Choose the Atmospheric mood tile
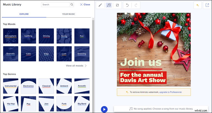Image resolution: width=212 pixels, height=113 pixels. (11, 36)
